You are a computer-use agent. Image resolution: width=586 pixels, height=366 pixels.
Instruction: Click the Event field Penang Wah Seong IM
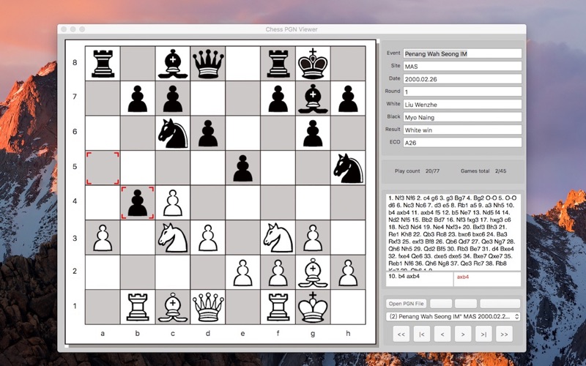462,53
